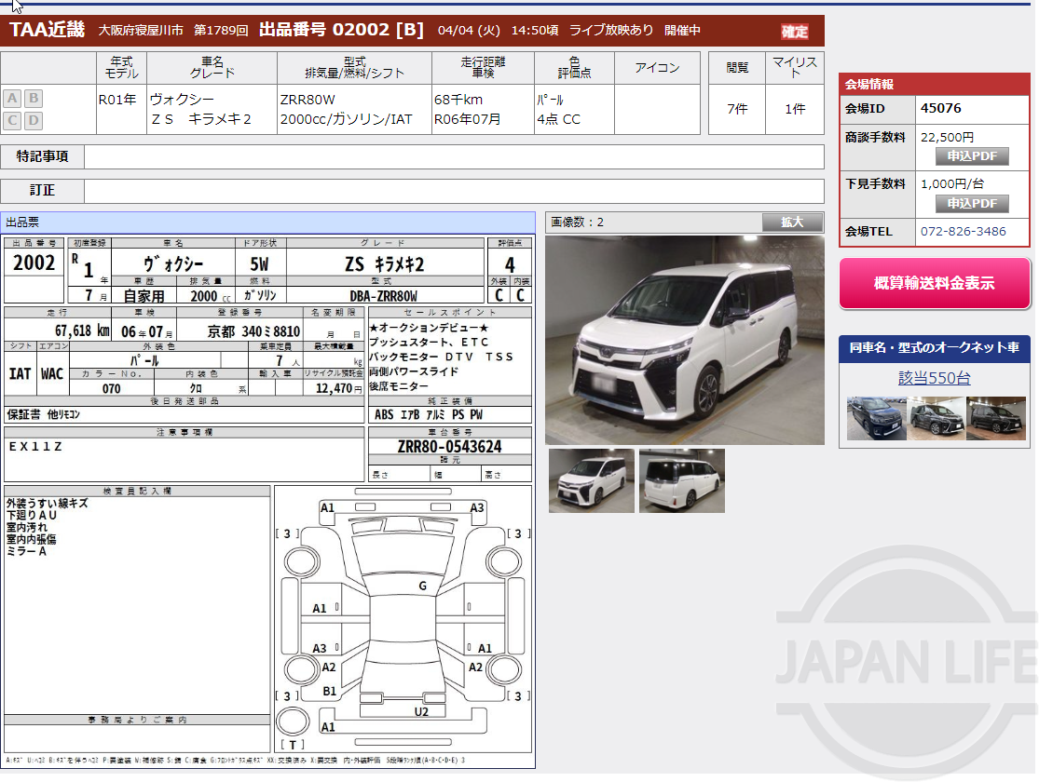Click the 概算輸送料金表示 pink button
This screenshot has height=782, width=1039.
934,281
